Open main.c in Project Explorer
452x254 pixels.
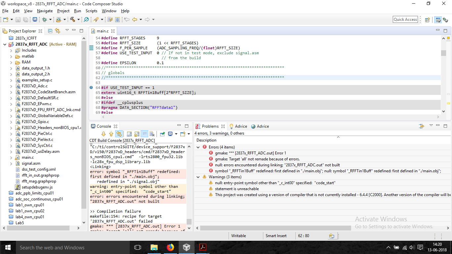(27, 157)
